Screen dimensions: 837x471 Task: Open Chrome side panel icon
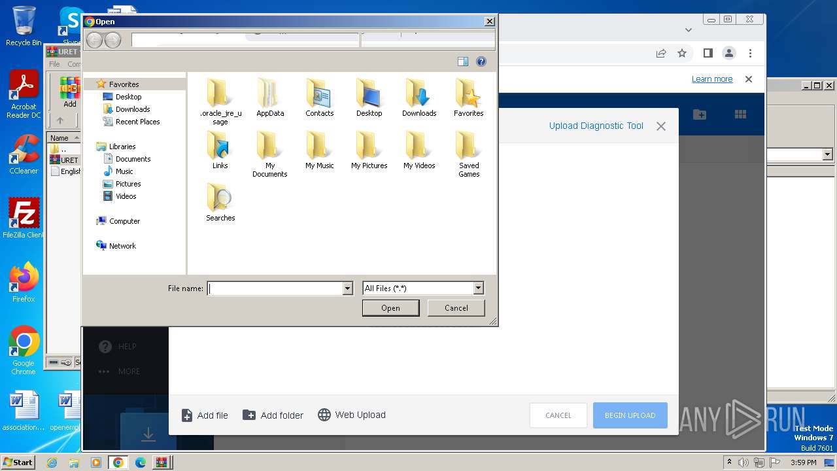[708, 53]
